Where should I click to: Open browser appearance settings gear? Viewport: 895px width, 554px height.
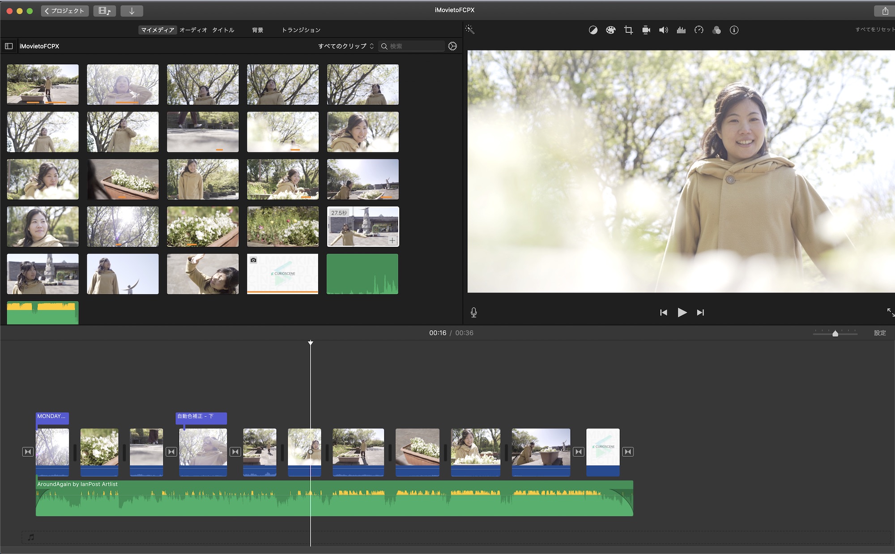(452, 46)
